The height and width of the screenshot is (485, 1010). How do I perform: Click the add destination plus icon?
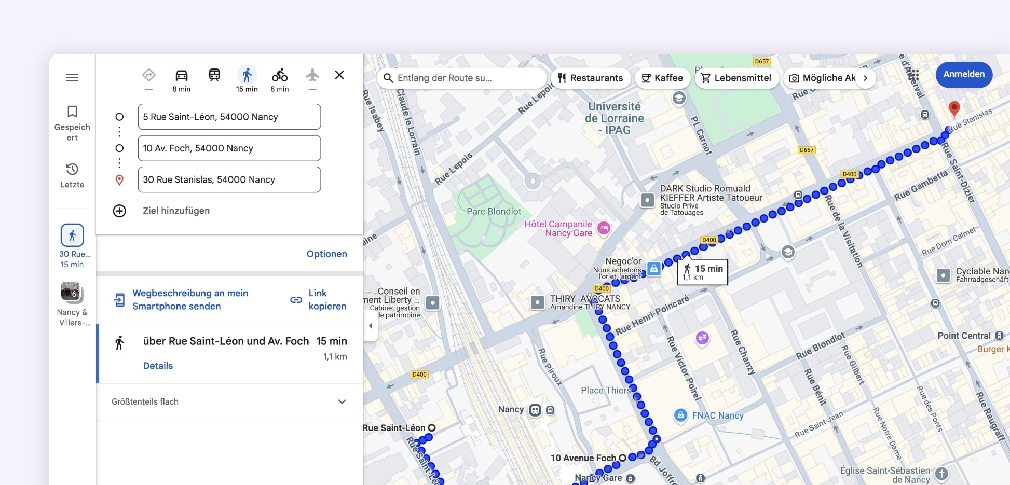coord(119,211)
